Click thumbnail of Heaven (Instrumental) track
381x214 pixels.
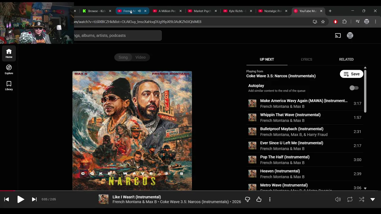pyautogui.click(x=252, y=174)
